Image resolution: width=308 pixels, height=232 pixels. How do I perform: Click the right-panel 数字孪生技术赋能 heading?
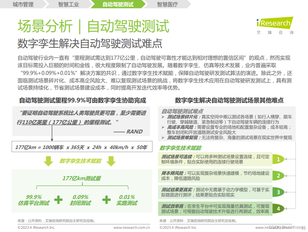pyautogui.click(x=181, y=148)
